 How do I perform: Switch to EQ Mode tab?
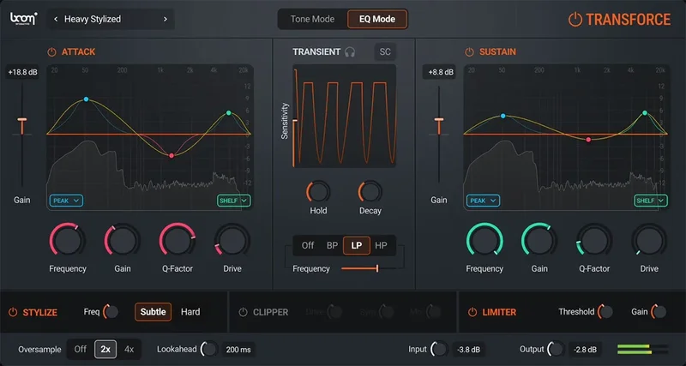(377, 19)
